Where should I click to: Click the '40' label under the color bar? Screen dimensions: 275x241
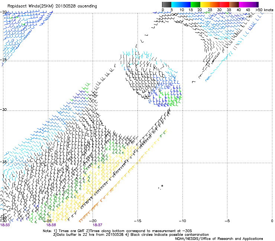click(239, 10)
